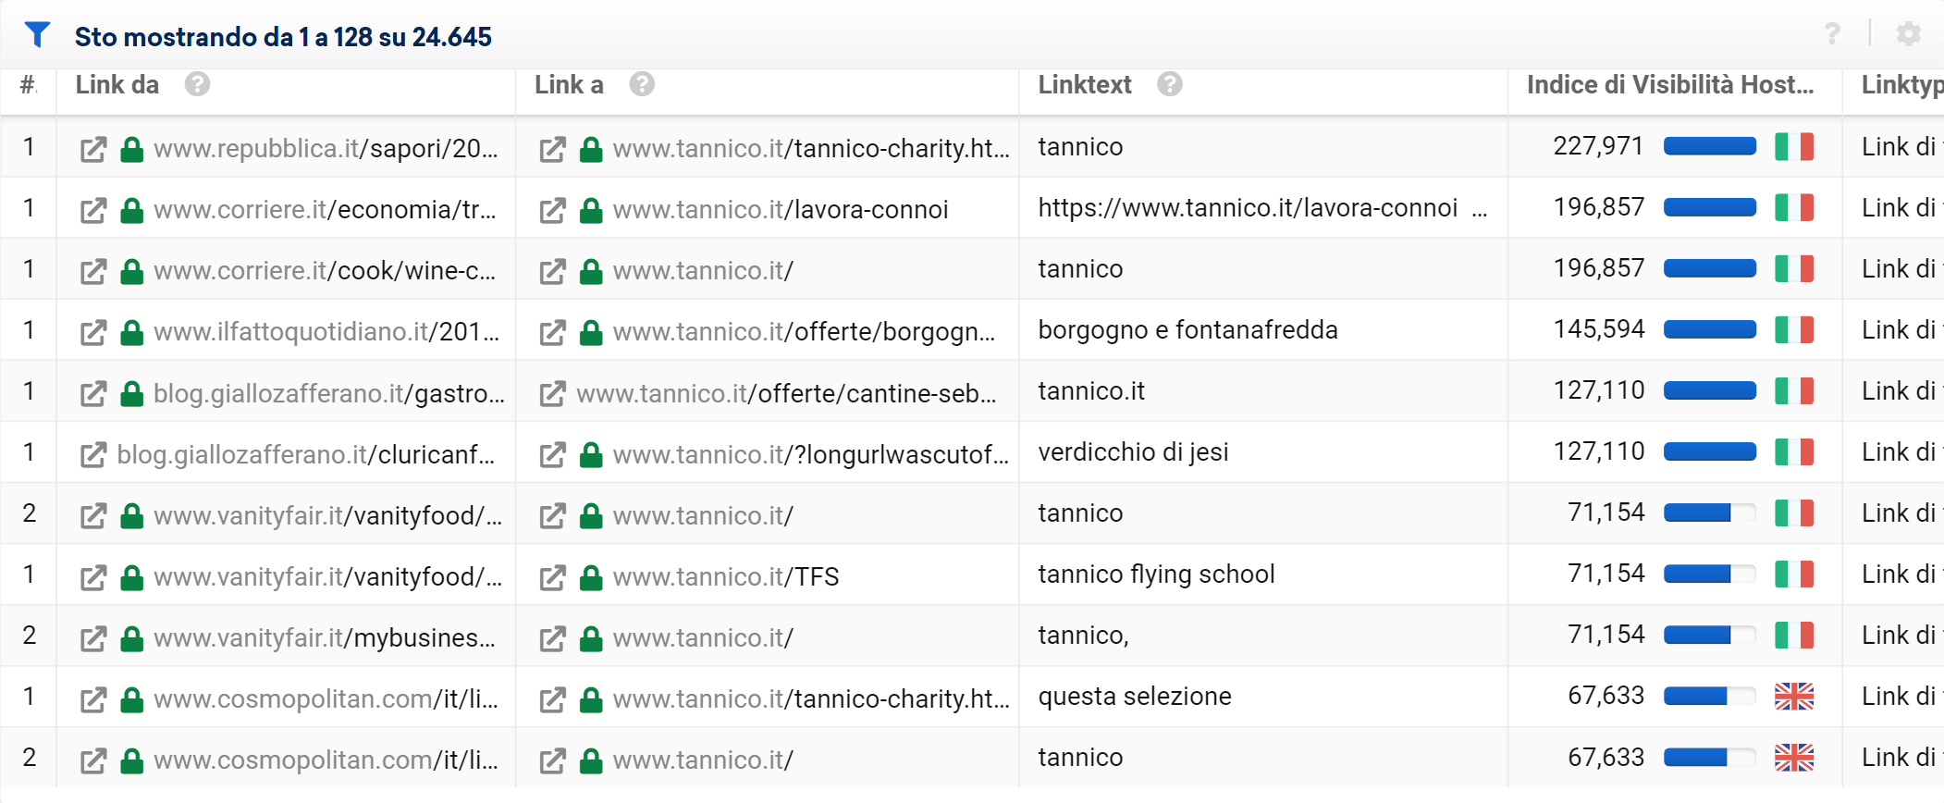The height and width of the screenshot is (803, 1944).
Task: Select the 'borgogno e fontanafredda' link text
Action: coord(1187,329)
